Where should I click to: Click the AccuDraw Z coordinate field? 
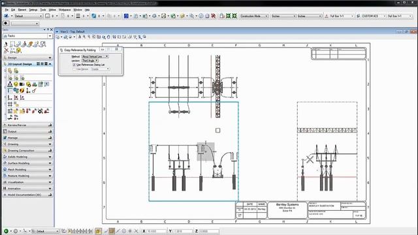coord(209,231)
